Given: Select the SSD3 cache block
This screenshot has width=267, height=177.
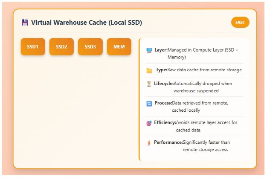Looking at the screenshot, I should click(90, 47).
